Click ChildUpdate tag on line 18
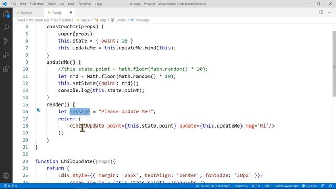 point(88,126)
